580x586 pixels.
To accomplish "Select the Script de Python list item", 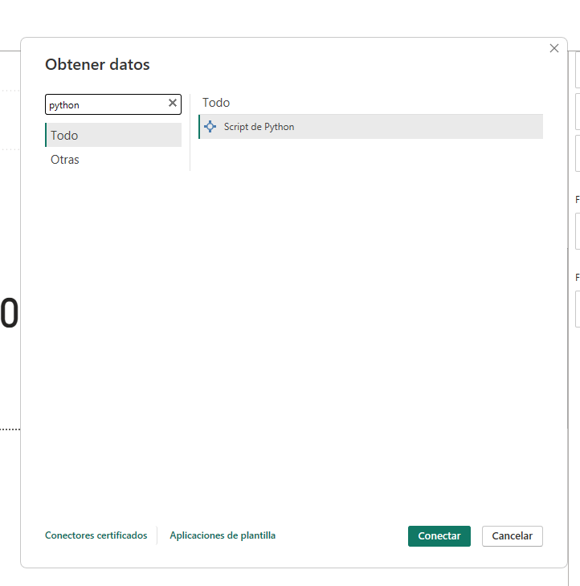I will pyautogui.click(x=370, y=127).
